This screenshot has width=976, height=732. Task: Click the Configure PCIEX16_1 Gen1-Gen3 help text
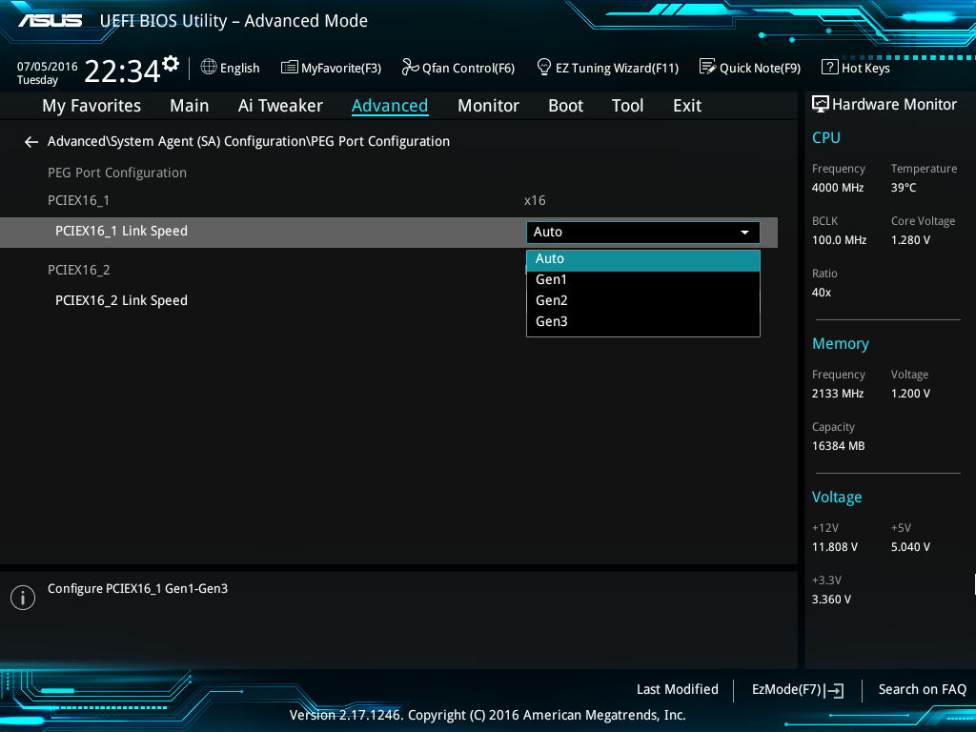coord(137,588)
